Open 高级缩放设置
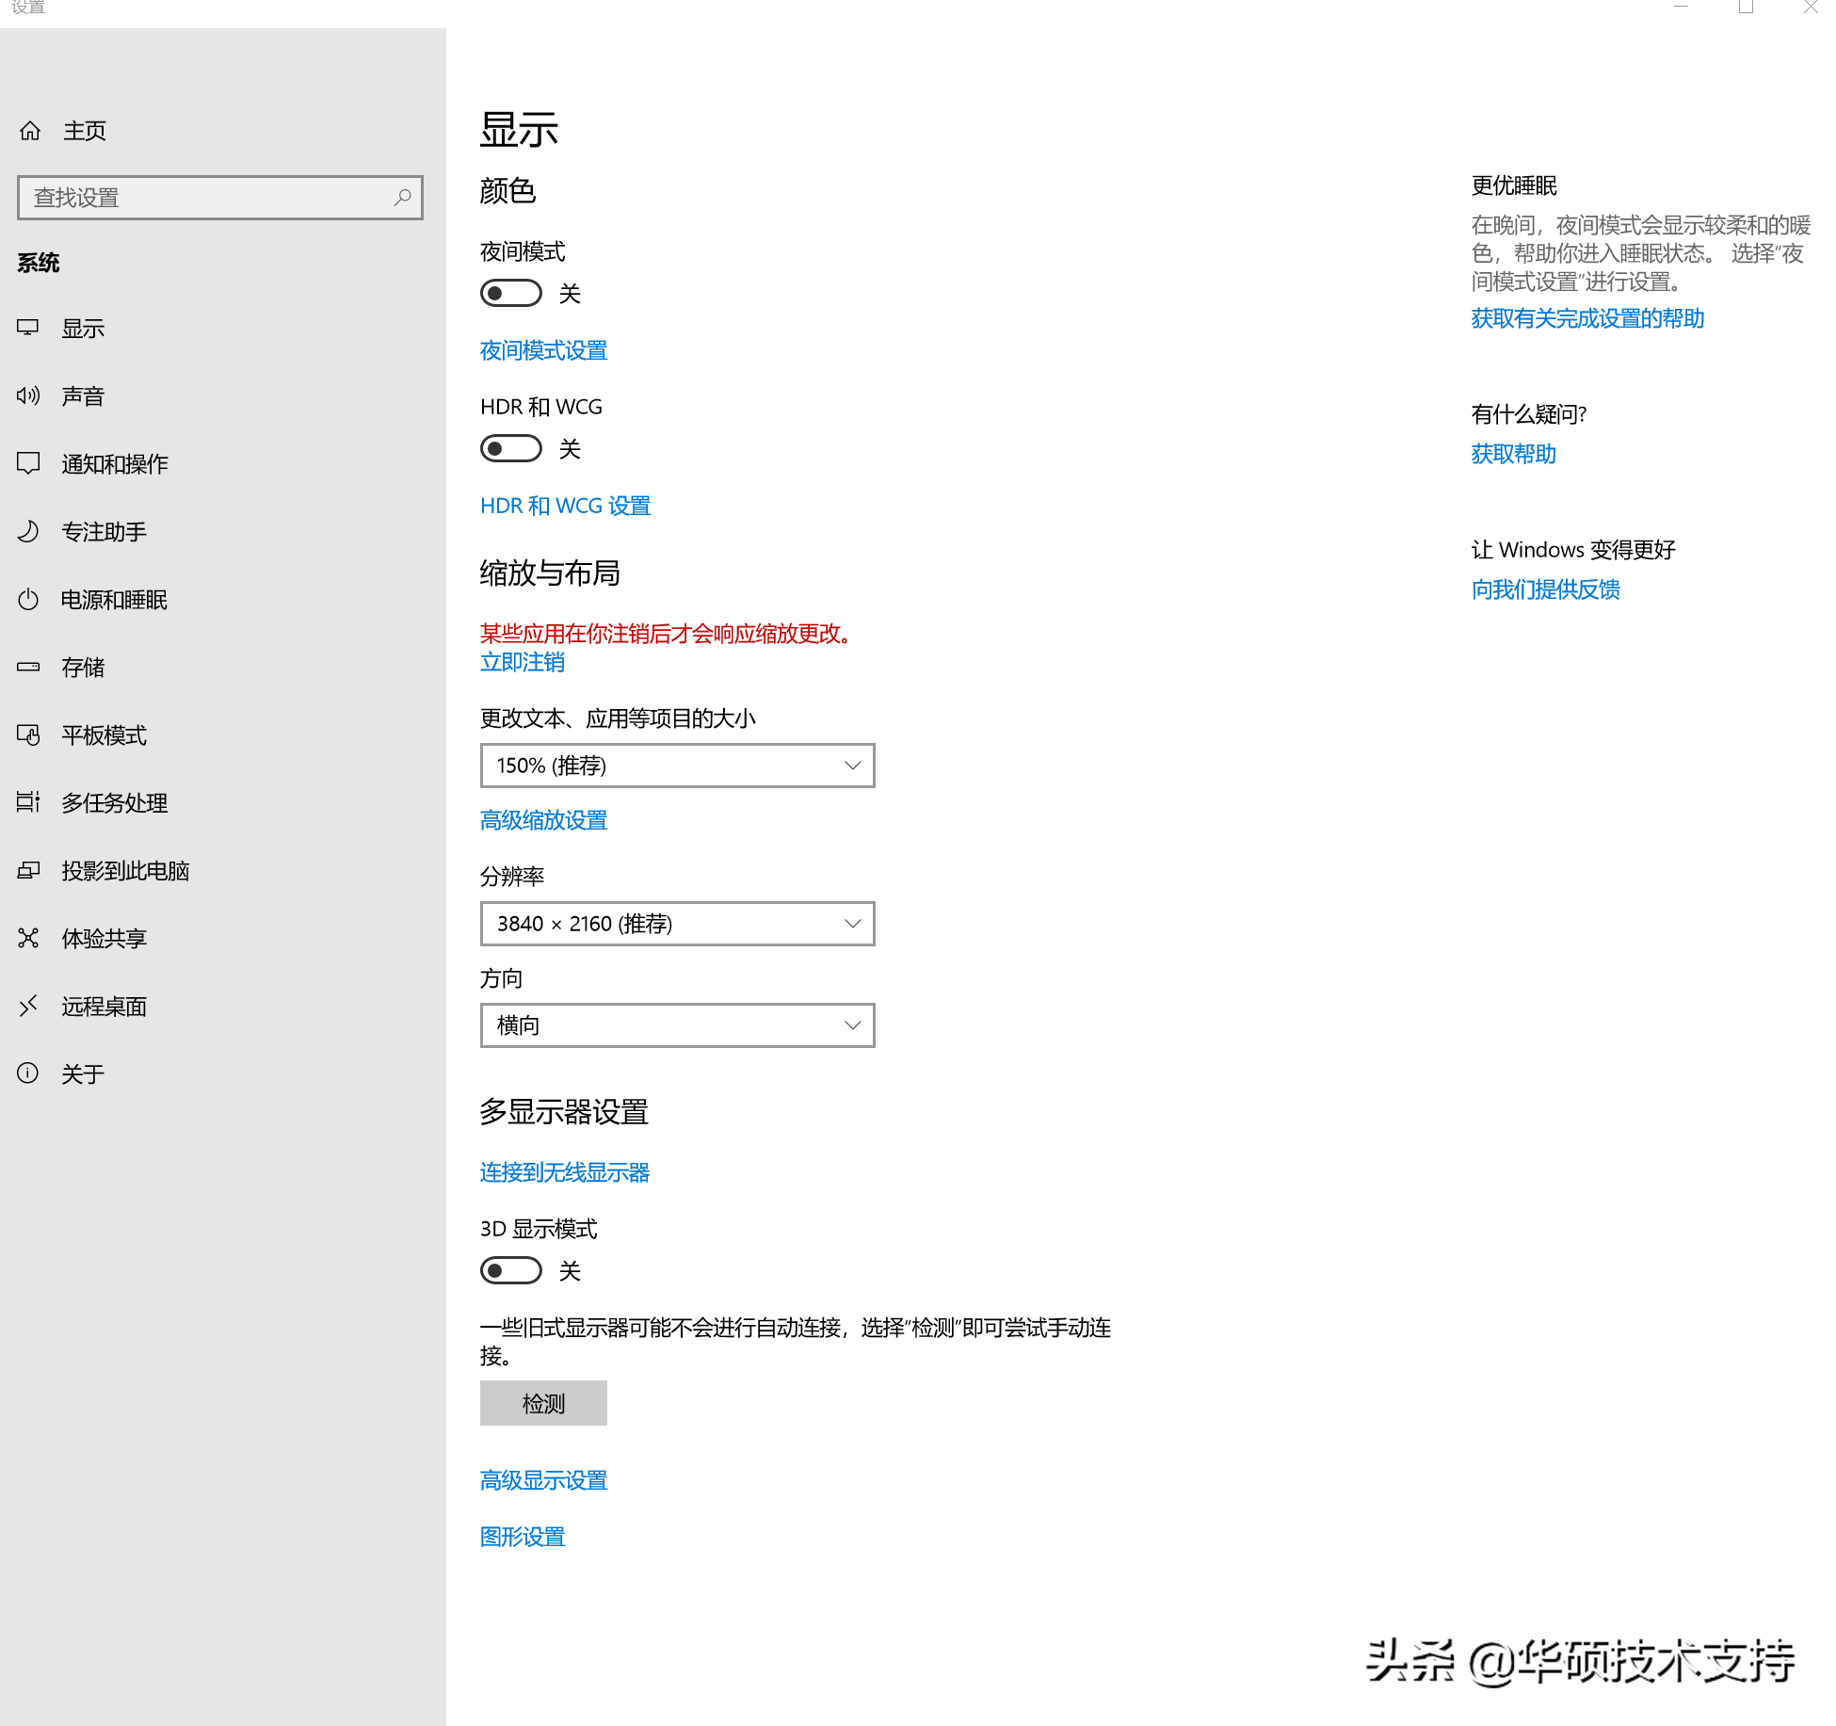Screen dimensions: 1836x1726 543,820
